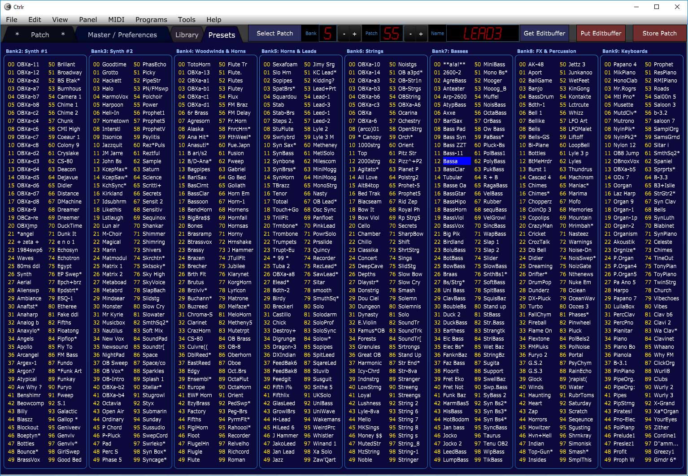The image size is (688, 476).
Task: Open the Tools menu
Action: tap(187, 20)
